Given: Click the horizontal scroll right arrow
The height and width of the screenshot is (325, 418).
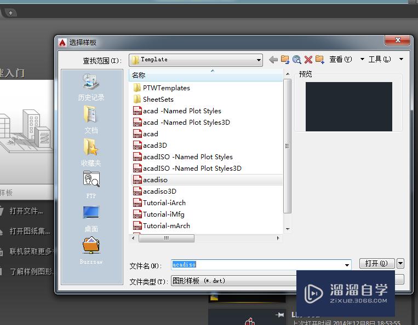Looking at the screenshot, I should (x=278, y=238).
